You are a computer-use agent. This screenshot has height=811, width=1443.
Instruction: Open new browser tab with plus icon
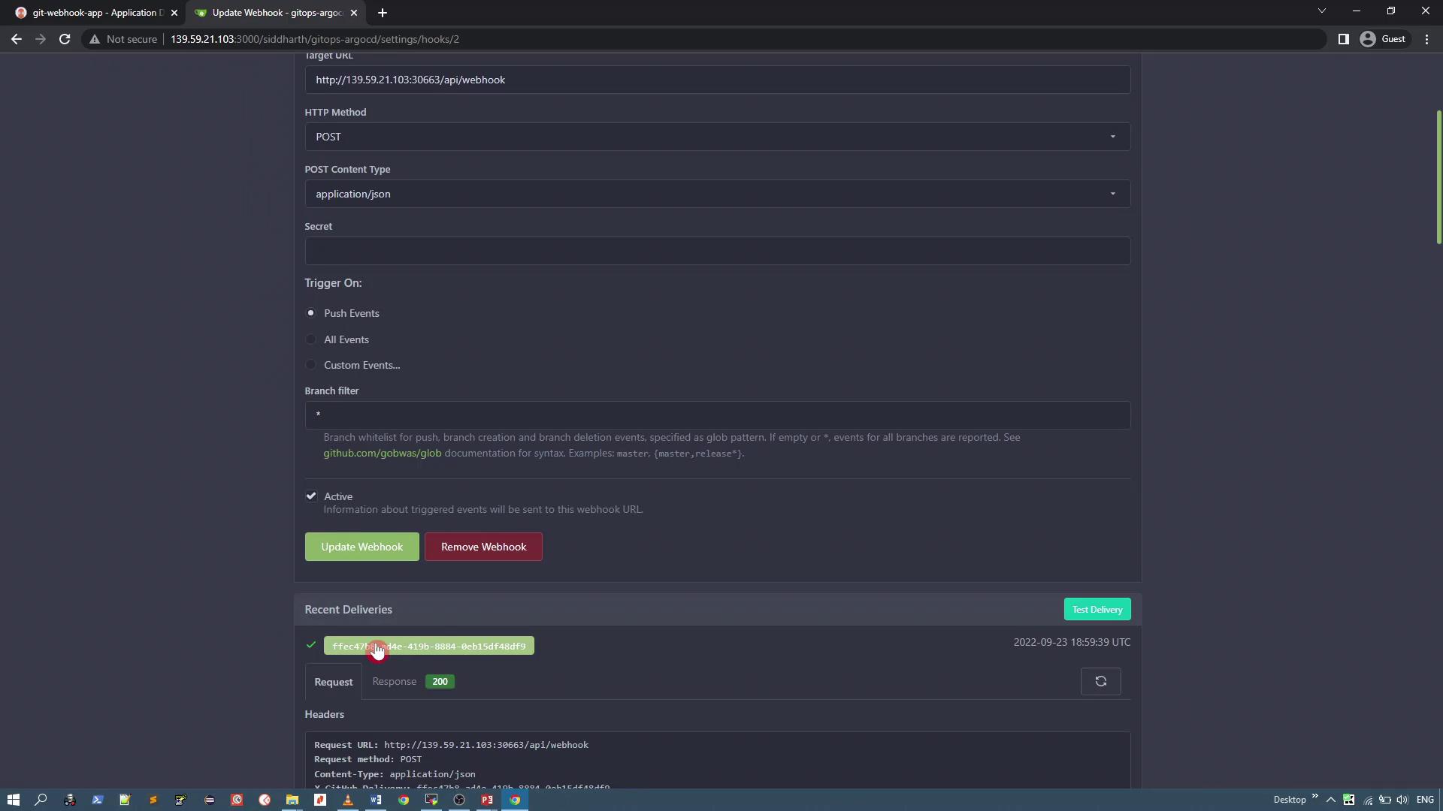tap(383, 13)
